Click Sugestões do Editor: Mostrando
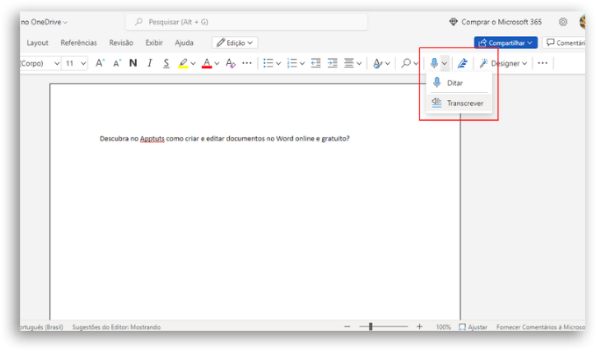Image resolution: width=614 pixels, height=351 pixels. 117,327
